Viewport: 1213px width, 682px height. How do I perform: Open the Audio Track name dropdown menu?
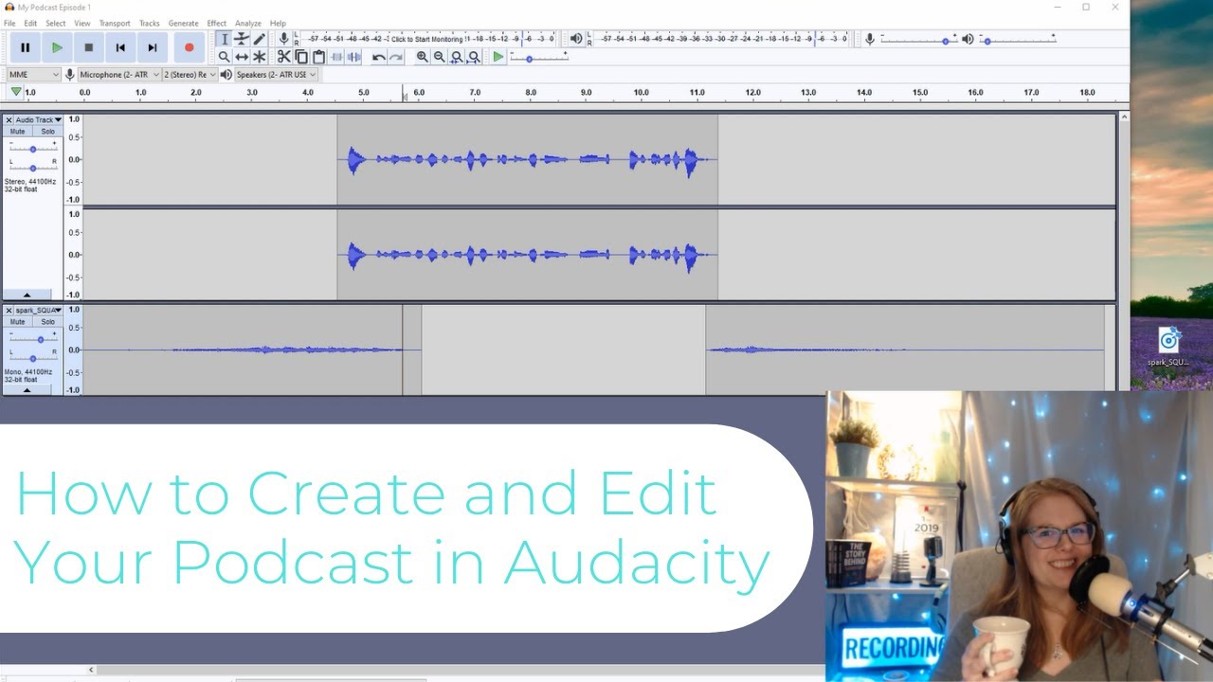(x=39, y=120)
